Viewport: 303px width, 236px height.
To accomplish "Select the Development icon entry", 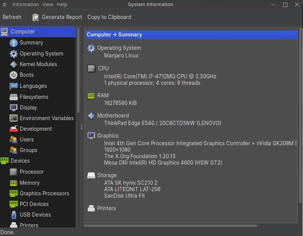I will pos(14,129).
